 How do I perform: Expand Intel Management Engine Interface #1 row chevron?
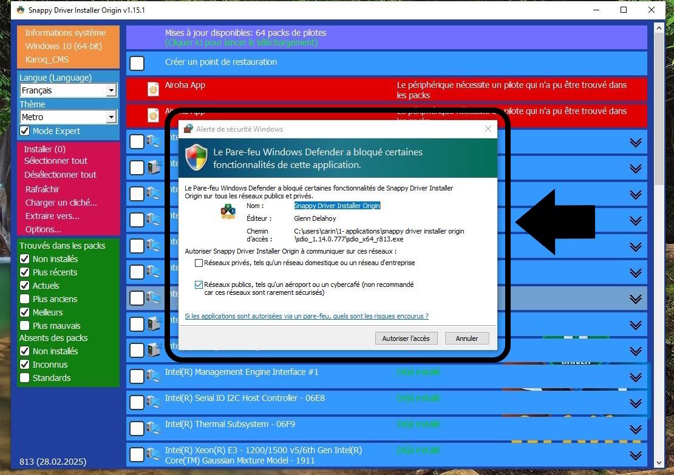635,377
